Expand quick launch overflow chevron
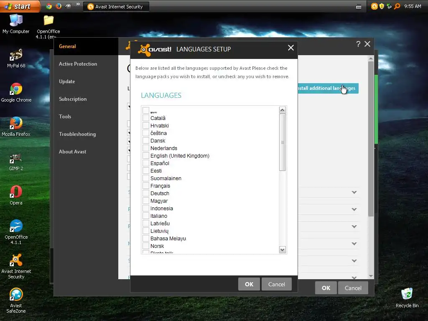Viewport: 428px width, 321px height. [x=78, y=4]
